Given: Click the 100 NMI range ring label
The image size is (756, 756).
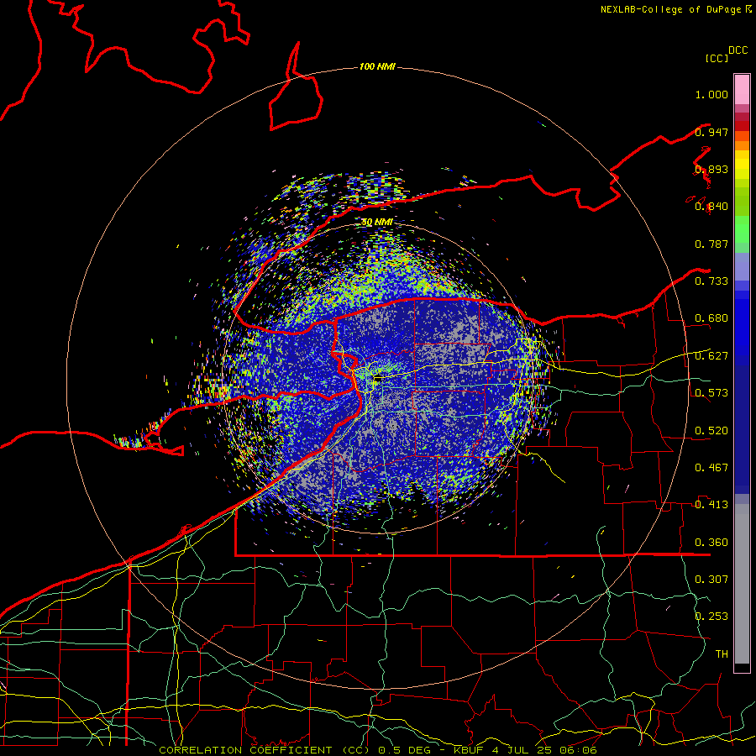Looking at the screenshot, I should pos(377,66).
